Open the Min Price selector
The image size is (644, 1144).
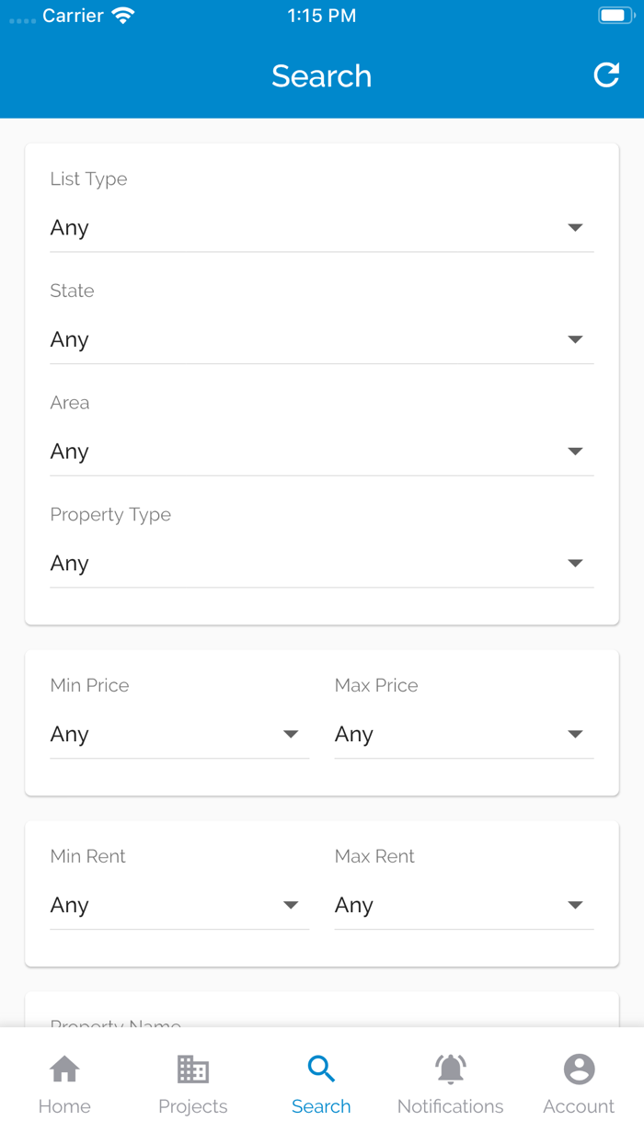[x=179, y=735]
